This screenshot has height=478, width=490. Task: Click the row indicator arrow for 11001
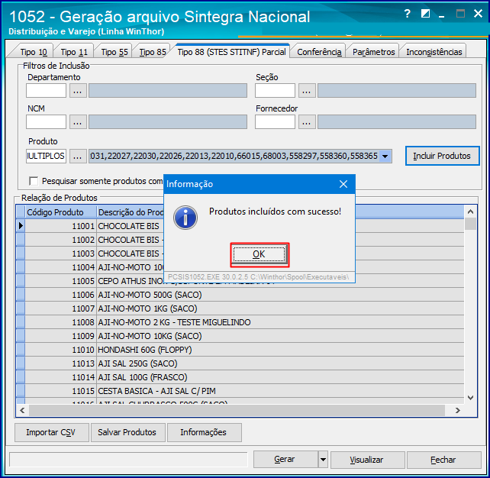tap(21, 226)
